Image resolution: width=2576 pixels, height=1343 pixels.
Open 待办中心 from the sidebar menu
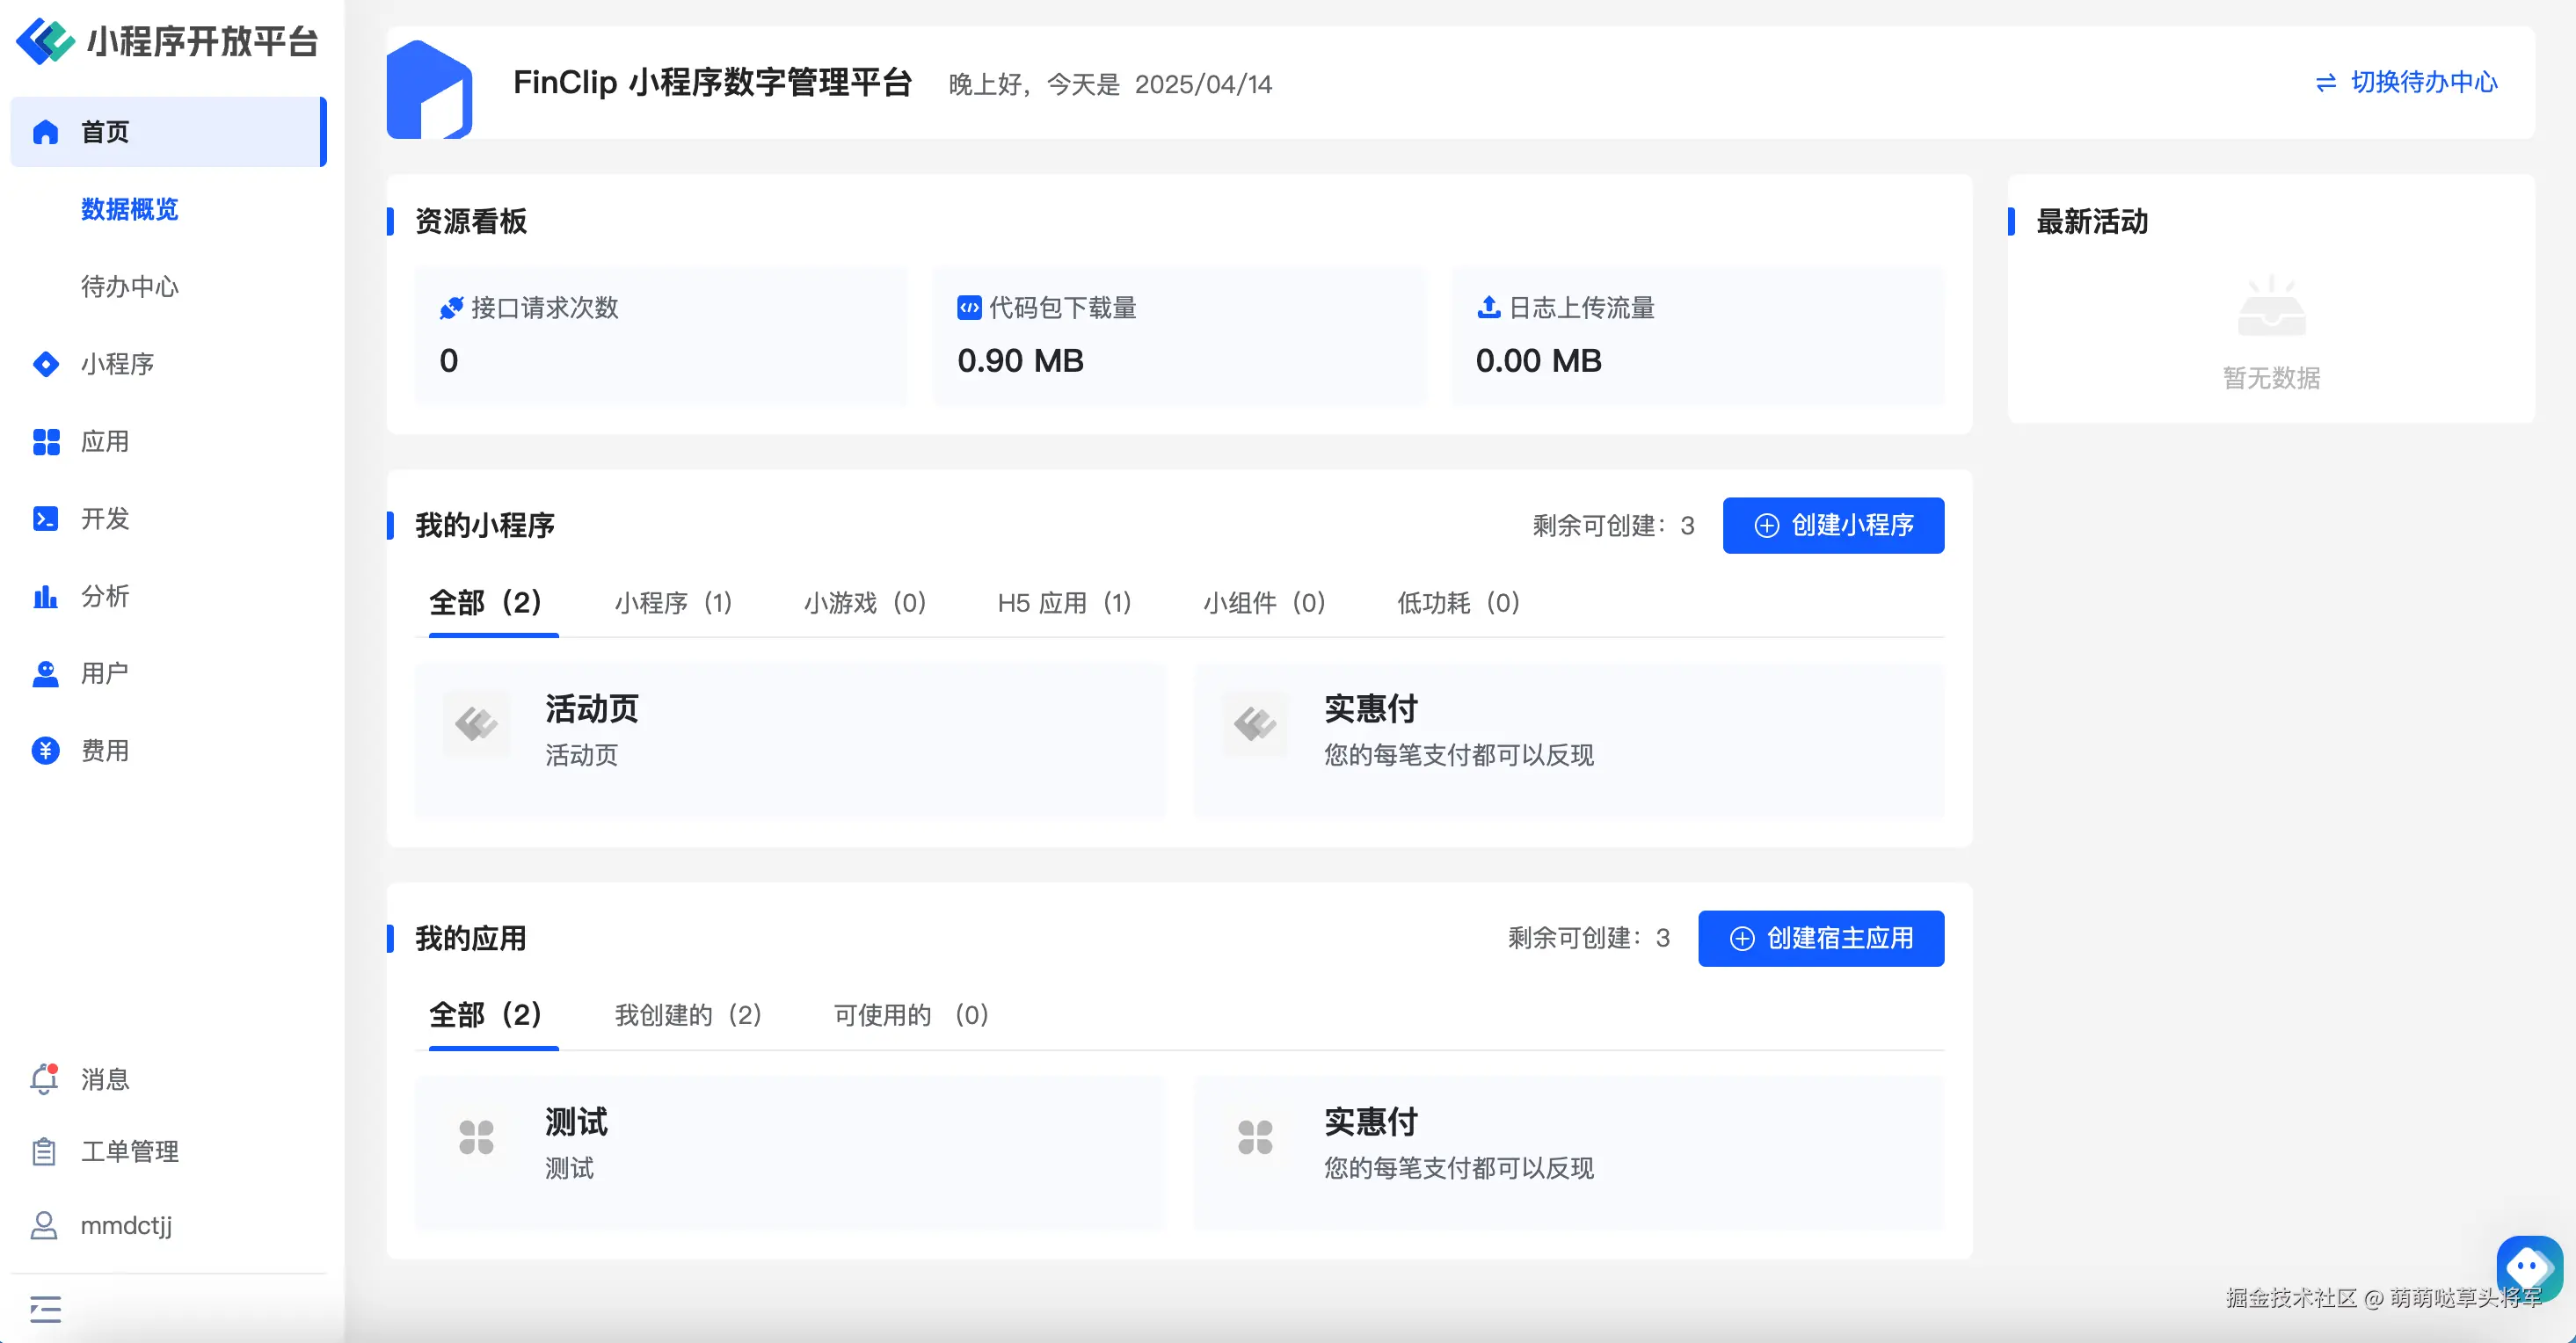(x=129, y=287)
